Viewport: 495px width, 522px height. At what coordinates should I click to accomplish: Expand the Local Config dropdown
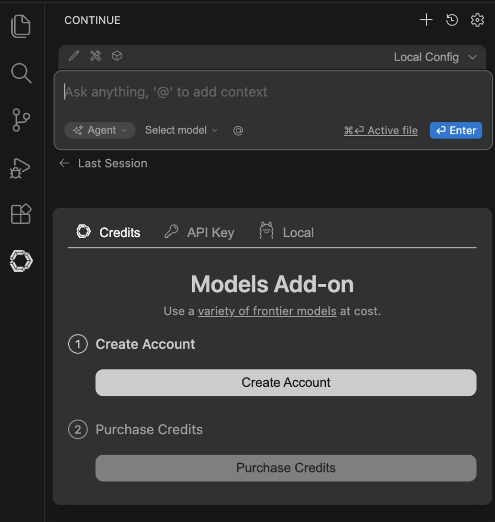point(435,57)
